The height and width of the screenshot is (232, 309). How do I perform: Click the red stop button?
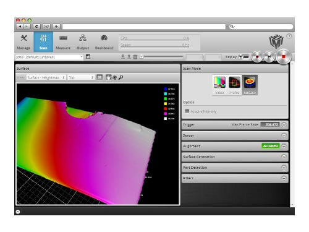[x=284, y=56]
